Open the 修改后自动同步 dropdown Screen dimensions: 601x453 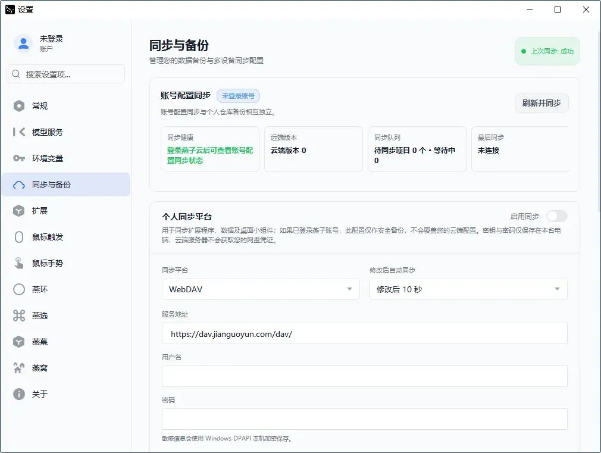coord(468,289)
